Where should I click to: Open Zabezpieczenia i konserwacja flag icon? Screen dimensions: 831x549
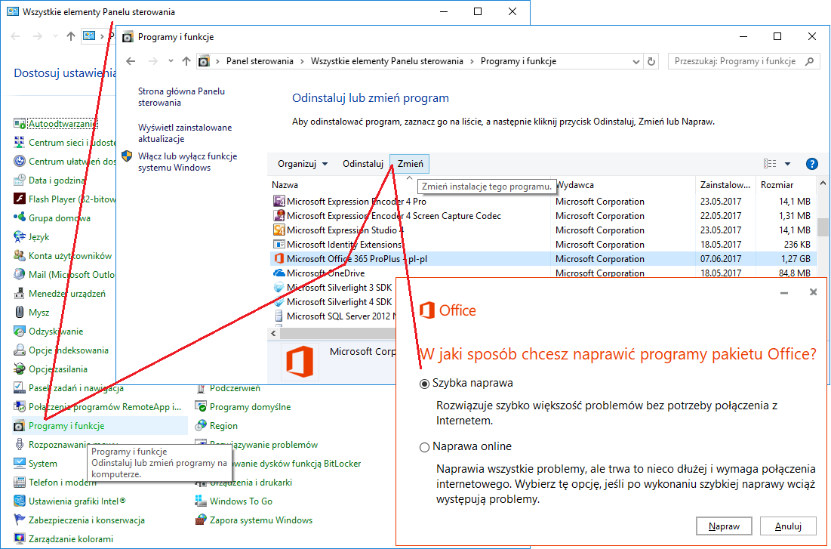[x=20, y=520]
